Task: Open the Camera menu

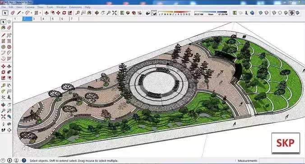Action: pos(30,7)
